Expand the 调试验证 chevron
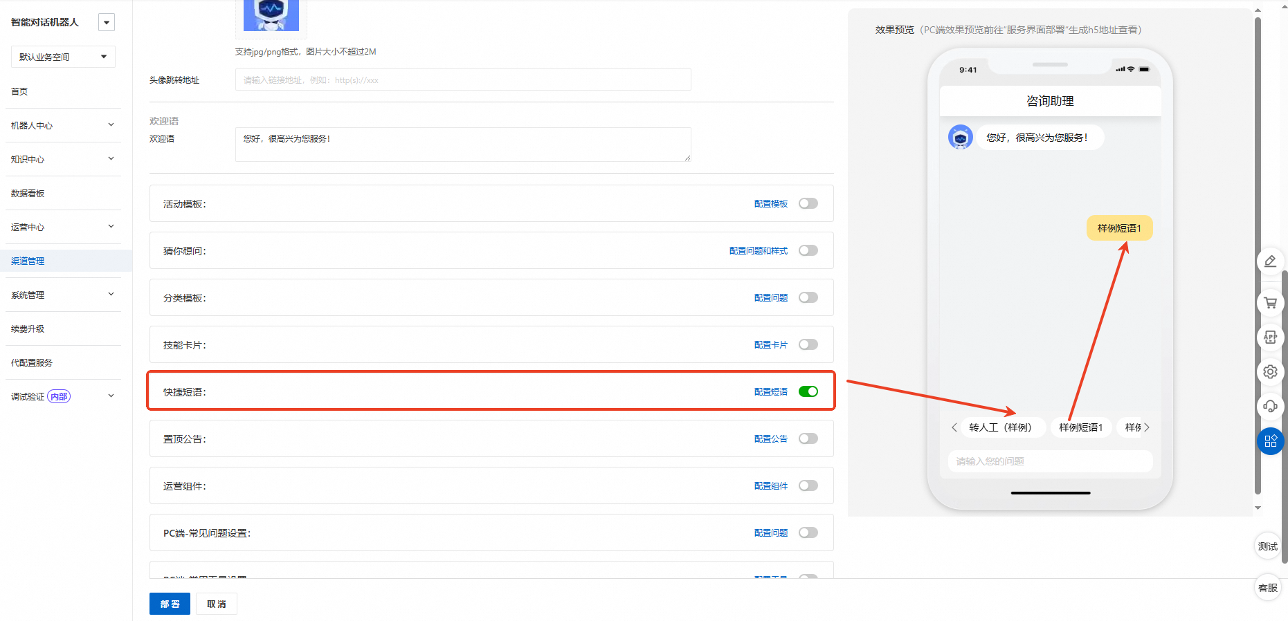 (111, 396)
